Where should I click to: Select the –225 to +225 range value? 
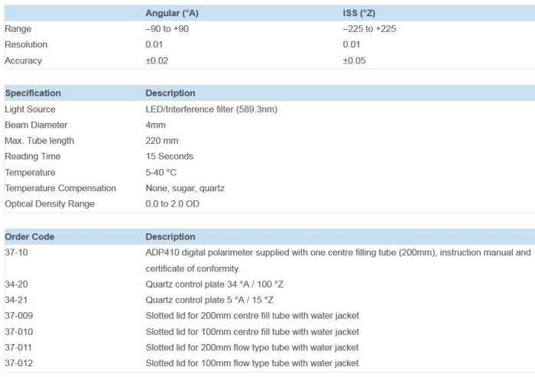[370, 29]
